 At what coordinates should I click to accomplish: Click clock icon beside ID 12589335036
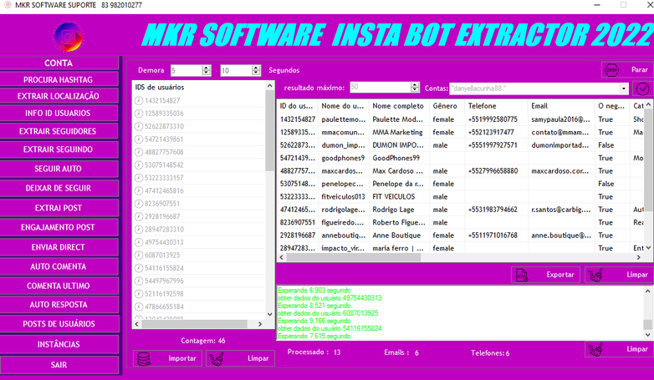139,114
